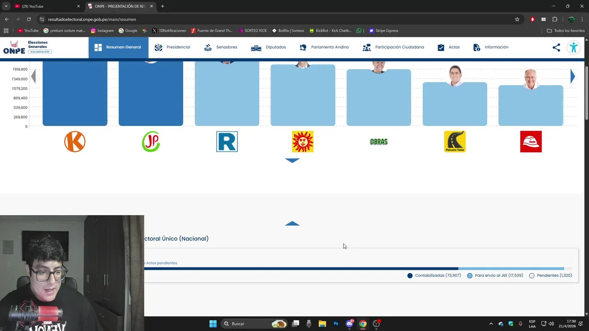
Task: Open the Parlamento Andino section
Action: [324, 47]
